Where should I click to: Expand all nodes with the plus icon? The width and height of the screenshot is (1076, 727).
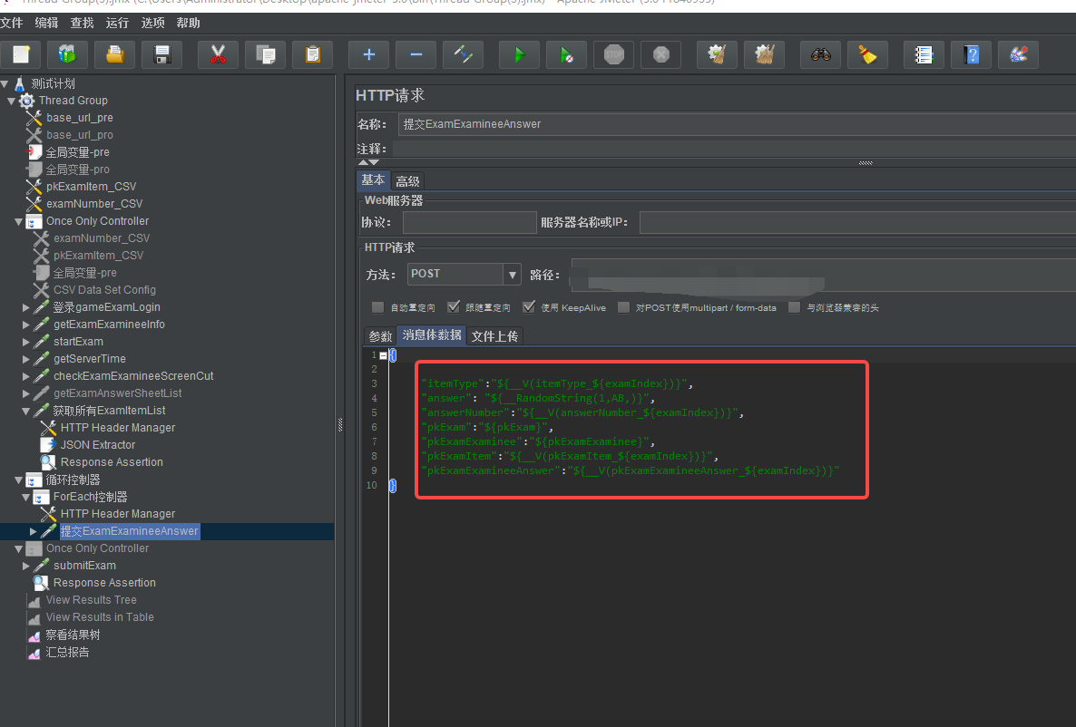(368, 55)
